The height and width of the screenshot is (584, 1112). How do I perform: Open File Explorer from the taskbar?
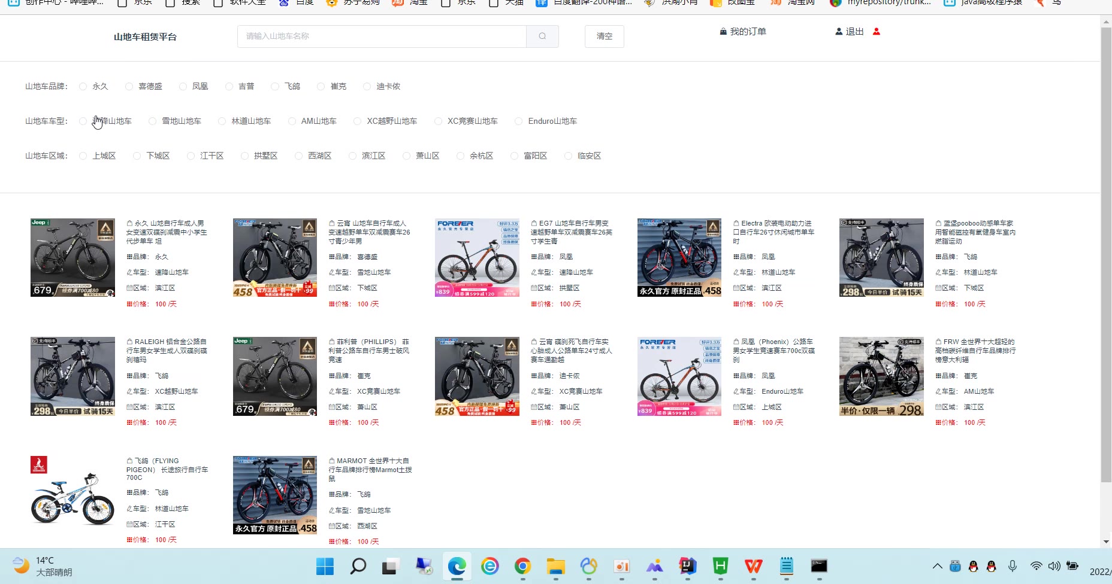click(x=555, y=566)
